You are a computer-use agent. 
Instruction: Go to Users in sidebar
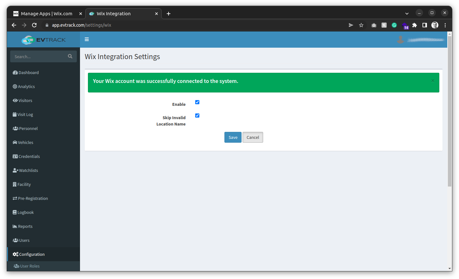tap(43, 240)
